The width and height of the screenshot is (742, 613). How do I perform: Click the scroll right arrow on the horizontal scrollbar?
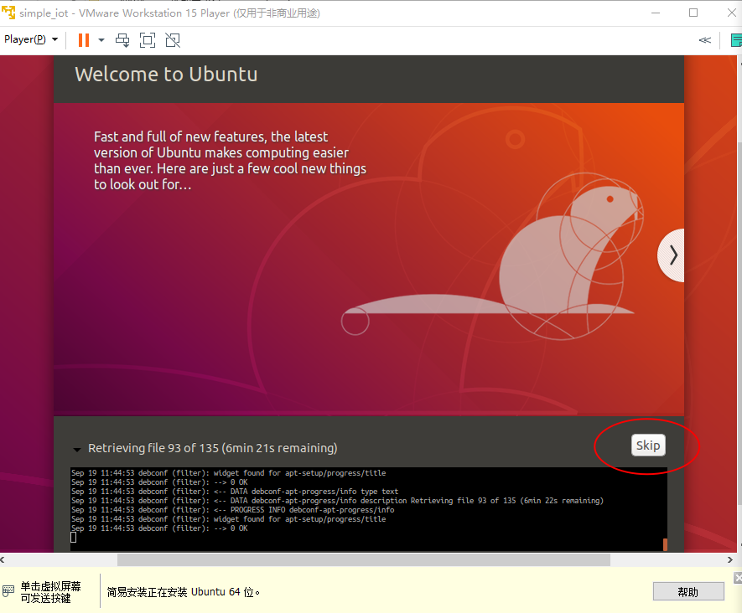point(729,559)
